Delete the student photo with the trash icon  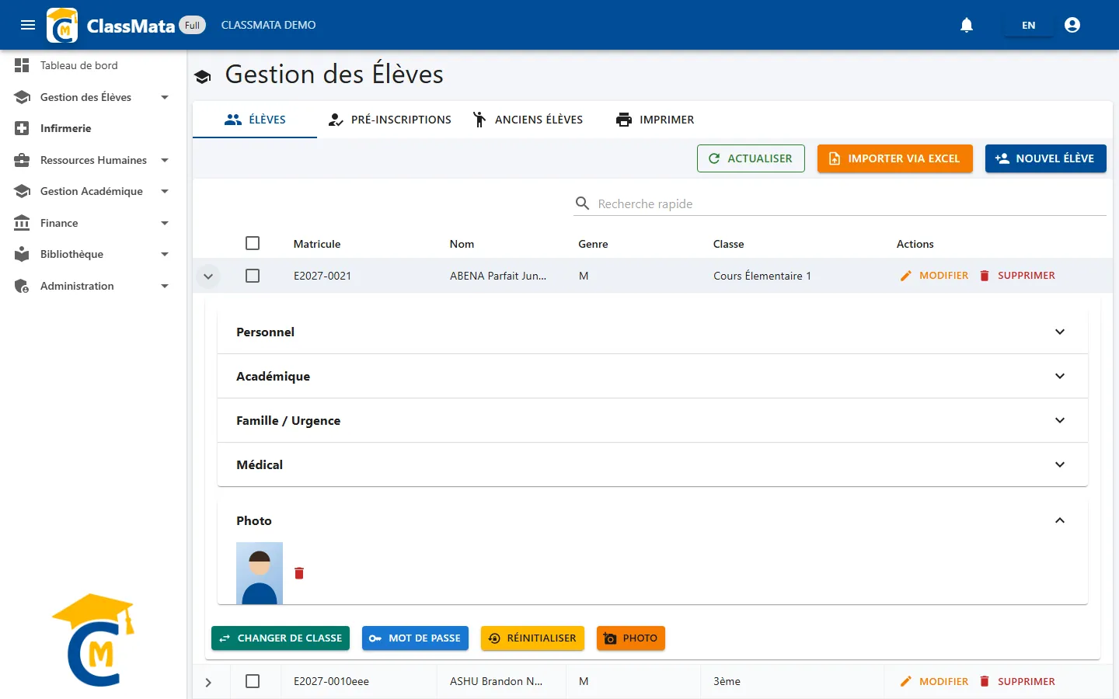pyautogui.click(x=299, y=573)
